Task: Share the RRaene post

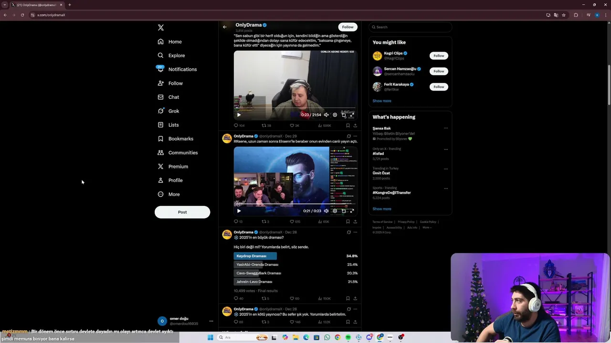Action: [x=355, y=222]
